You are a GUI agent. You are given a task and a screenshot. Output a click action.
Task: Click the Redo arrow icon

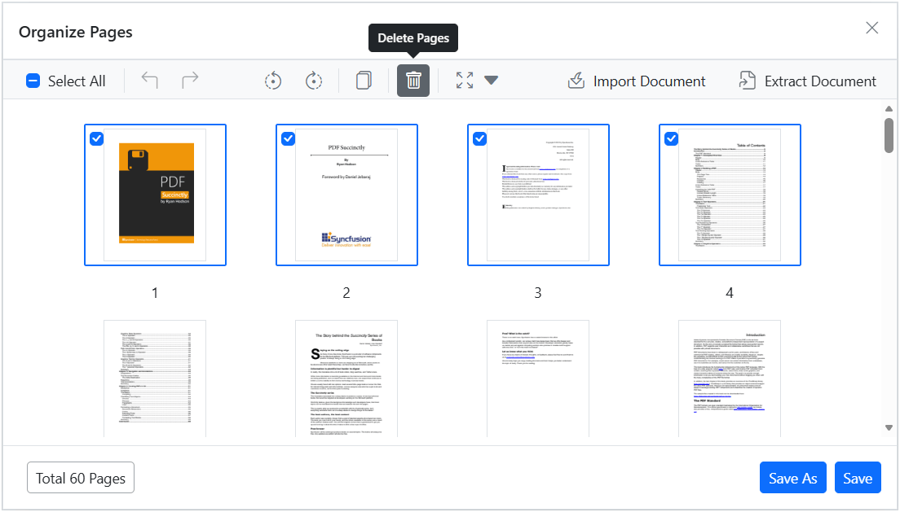click(190, 81)
